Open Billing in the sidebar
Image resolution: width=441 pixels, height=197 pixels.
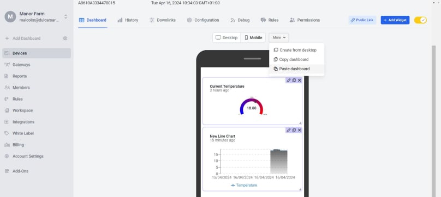[37, 145]
